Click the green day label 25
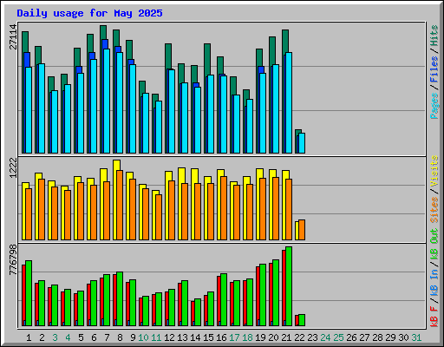 click(338, 337)
